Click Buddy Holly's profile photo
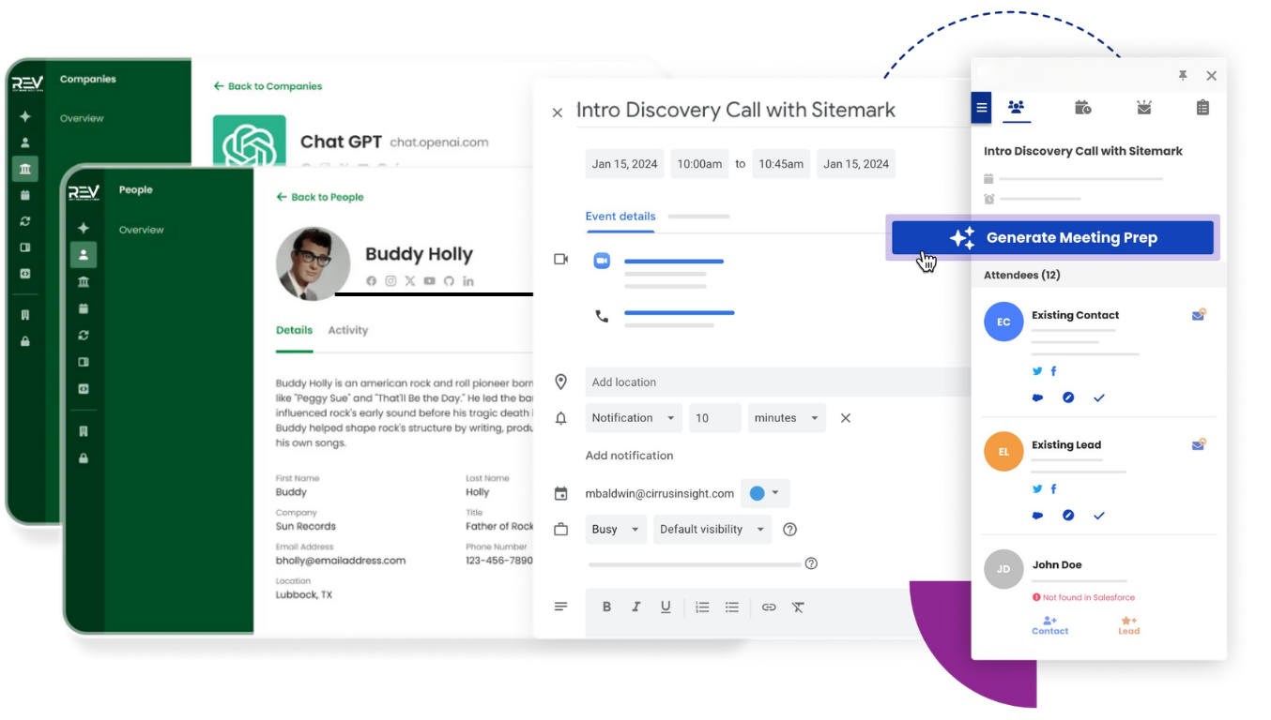The image size is (1271, 720). 314,263
